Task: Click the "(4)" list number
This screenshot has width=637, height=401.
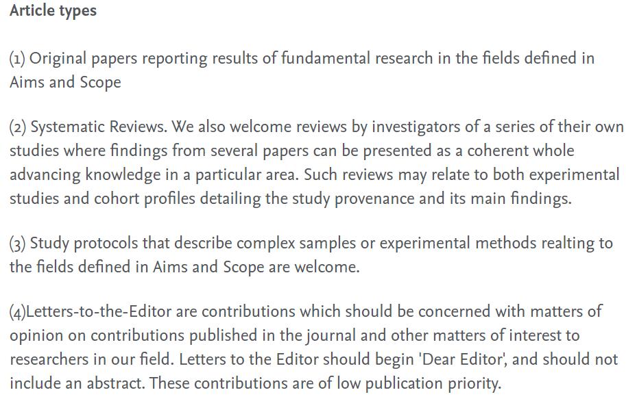Action: pos(17,311)
